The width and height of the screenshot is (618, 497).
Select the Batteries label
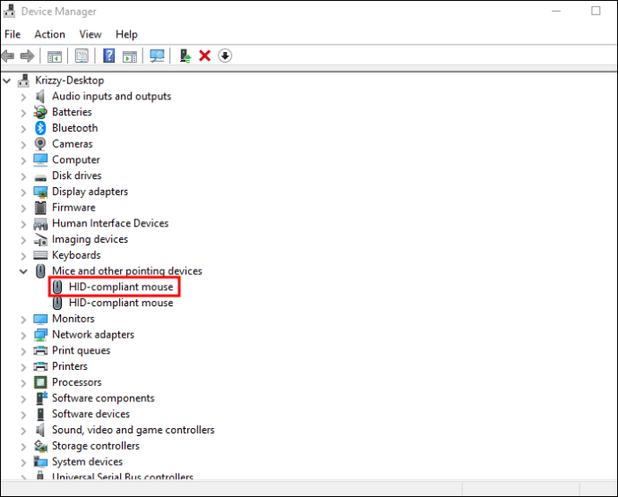click(73, 112)
